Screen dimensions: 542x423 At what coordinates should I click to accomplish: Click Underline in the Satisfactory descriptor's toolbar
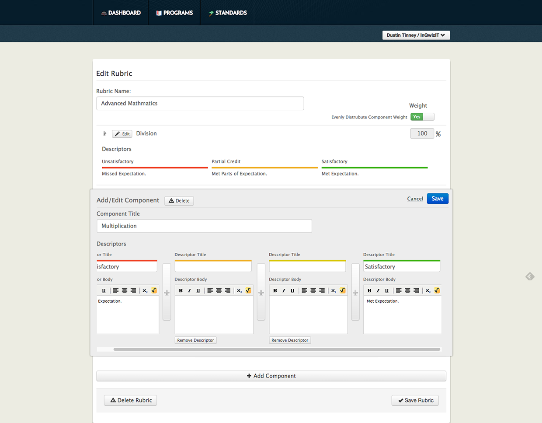click(x=387, y=290)
